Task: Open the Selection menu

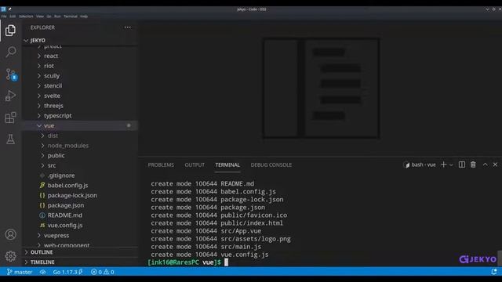Action: point(26,16)
